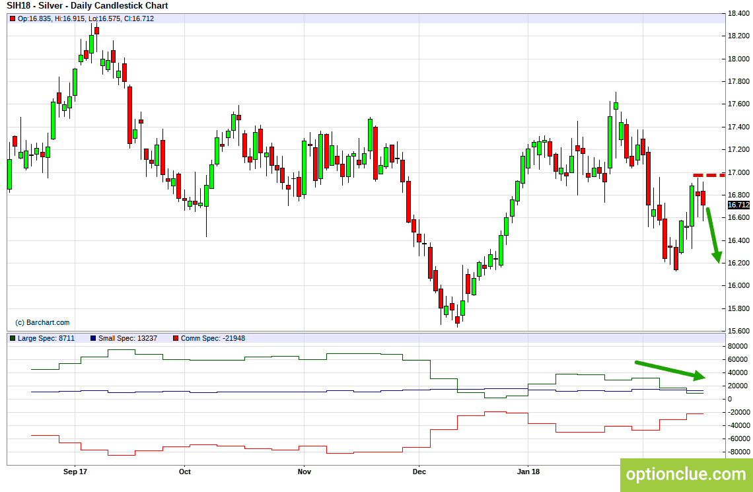Click the 'Nov' date axis label
The image size is (753, 492).
point(305,472)
